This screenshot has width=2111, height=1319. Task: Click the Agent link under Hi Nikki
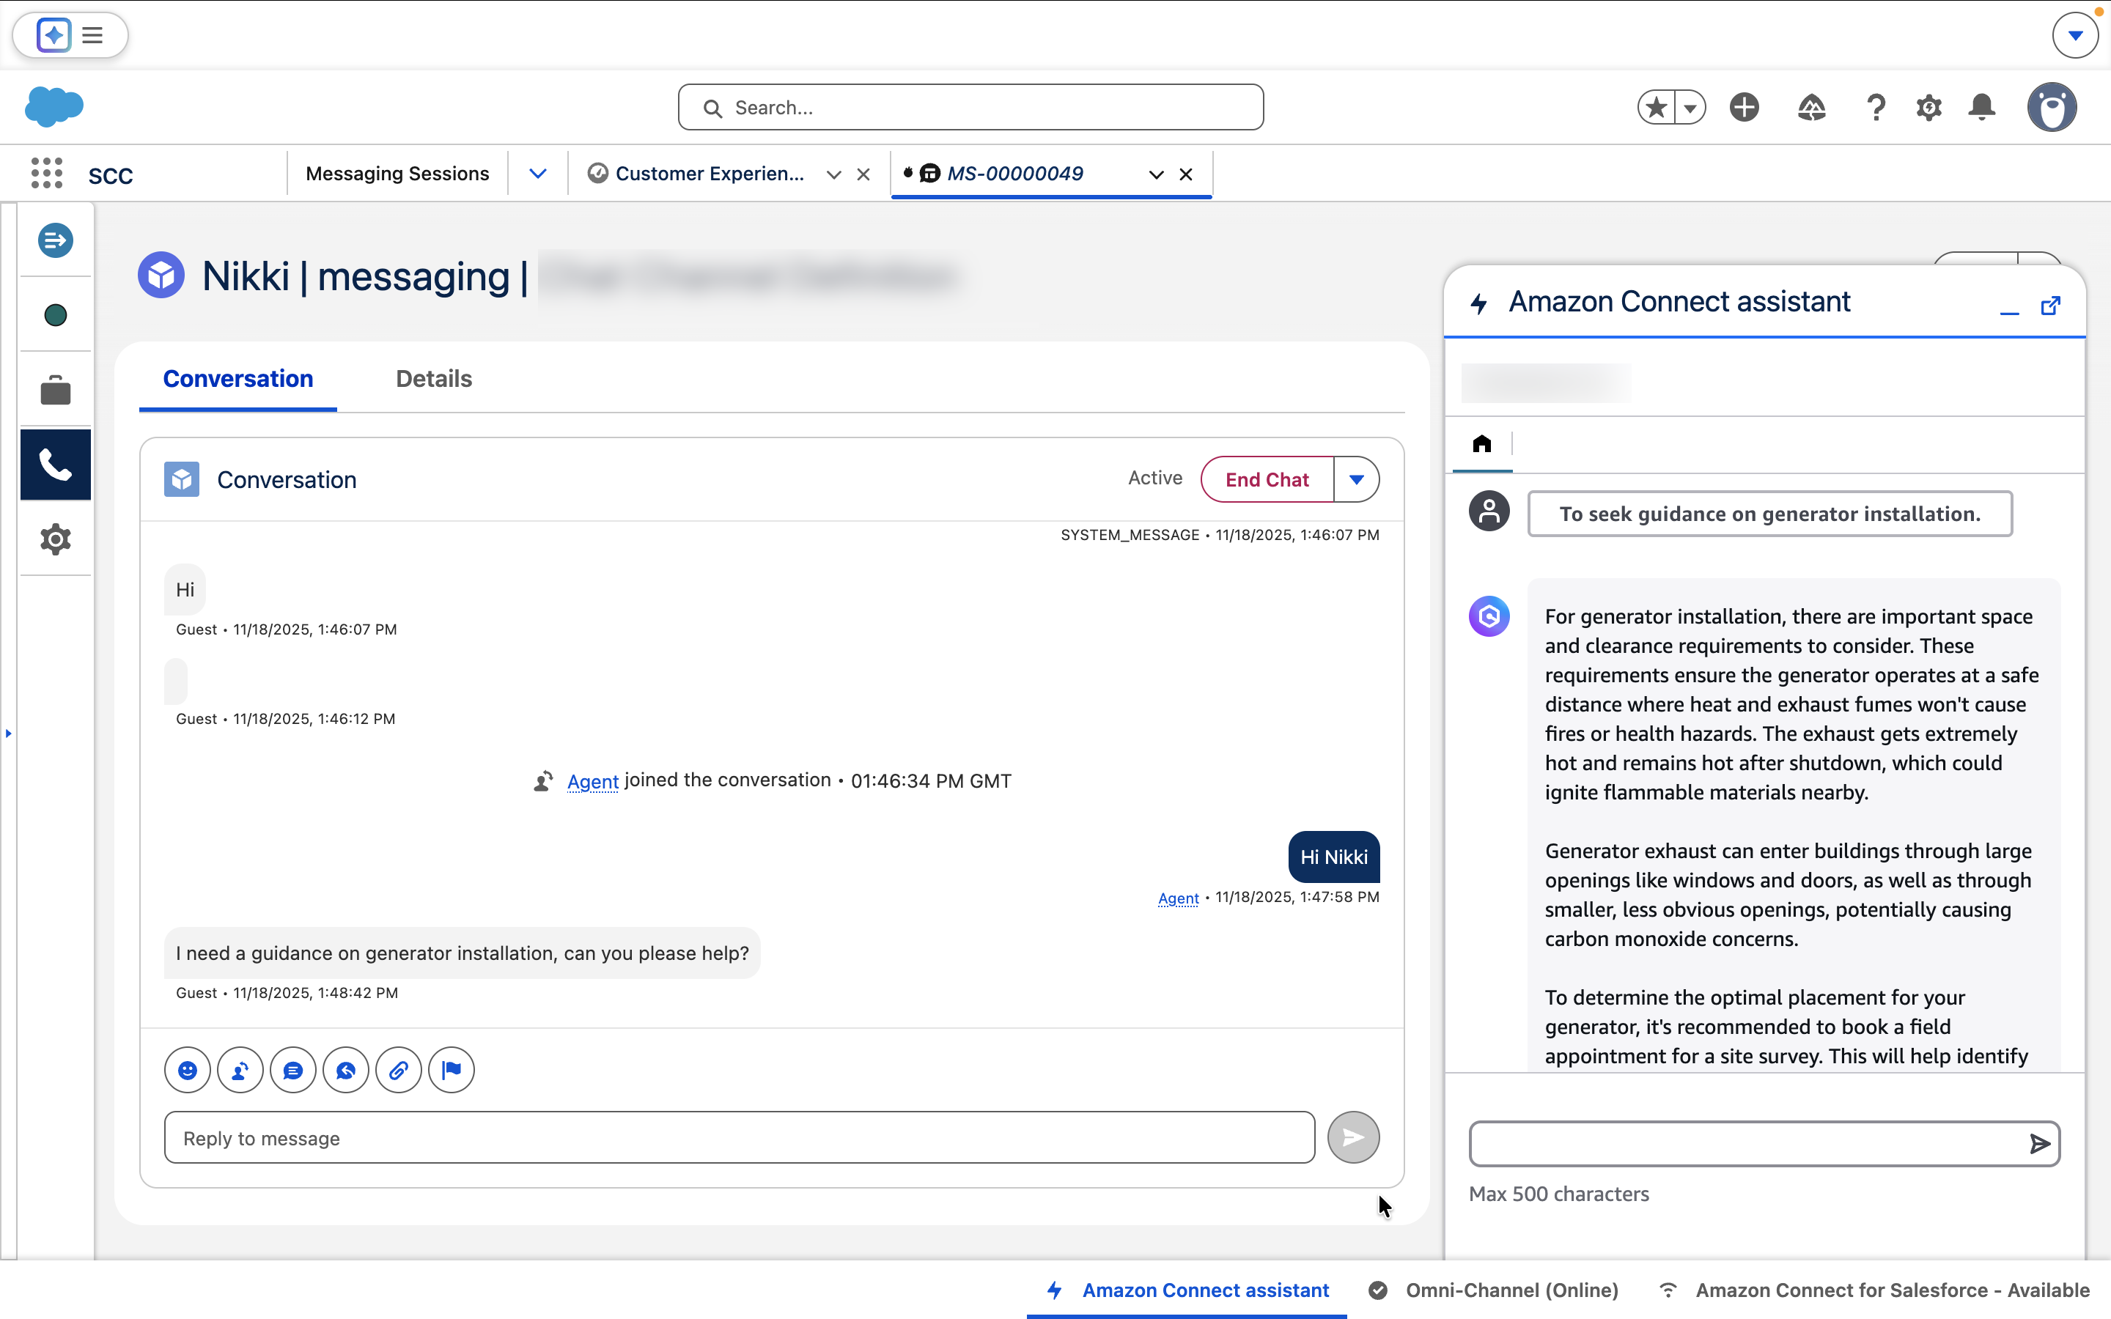point(1179,898)
